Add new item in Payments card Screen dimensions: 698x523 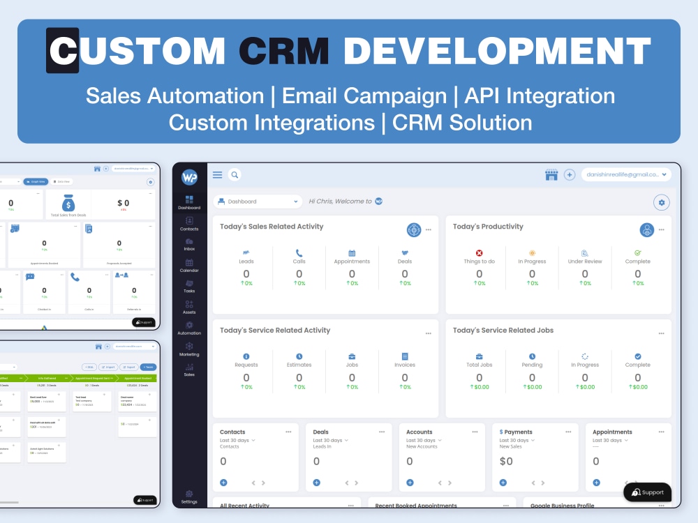point(503,483)
